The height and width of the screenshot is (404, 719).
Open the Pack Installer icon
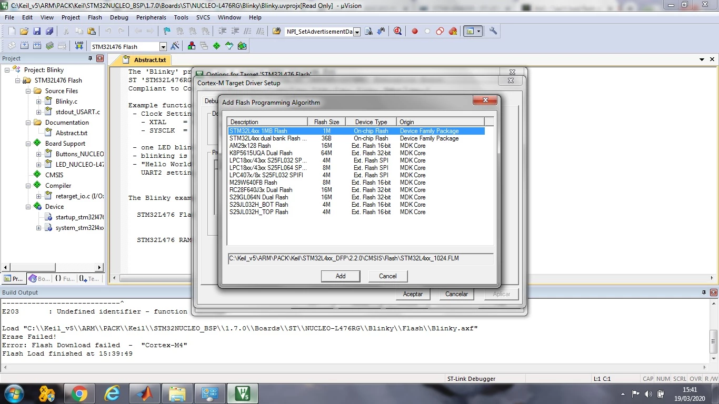(x=242, y=46)
